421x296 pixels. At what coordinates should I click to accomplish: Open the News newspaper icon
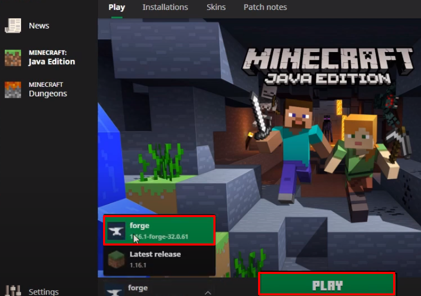pyautogui.click(x=13, y=26)
